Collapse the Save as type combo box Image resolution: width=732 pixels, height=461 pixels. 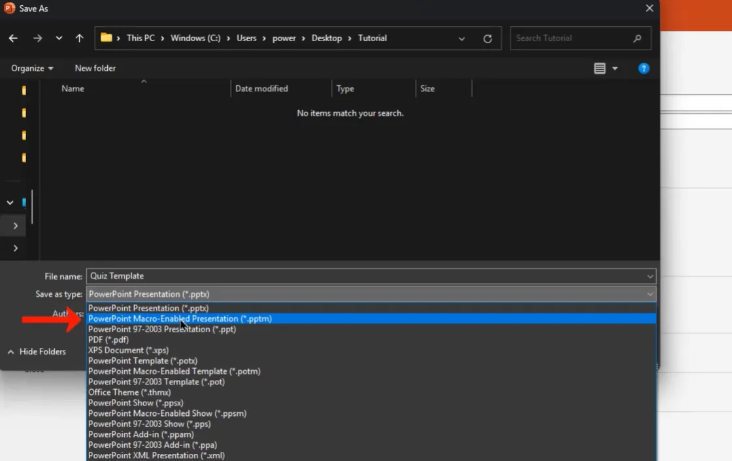650,294
